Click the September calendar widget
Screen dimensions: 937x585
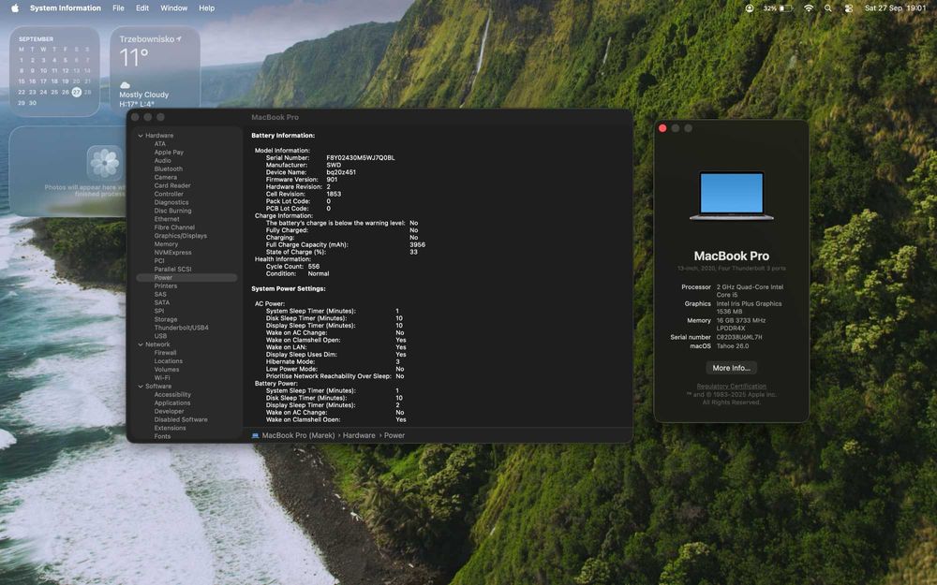54,71
